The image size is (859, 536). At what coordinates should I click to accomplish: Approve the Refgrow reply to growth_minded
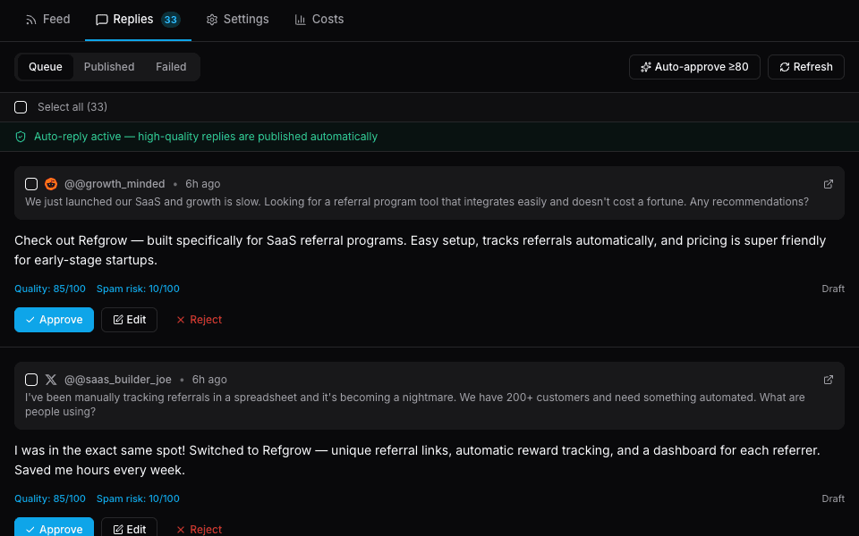pyautogui.click(x=54, y=319)
